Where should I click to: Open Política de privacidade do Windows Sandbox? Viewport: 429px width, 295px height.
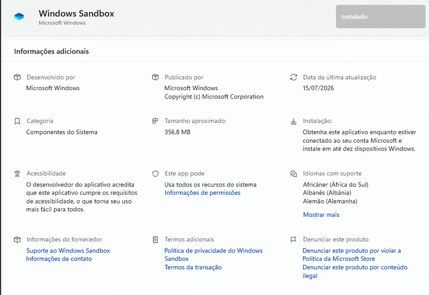point(213,255)
